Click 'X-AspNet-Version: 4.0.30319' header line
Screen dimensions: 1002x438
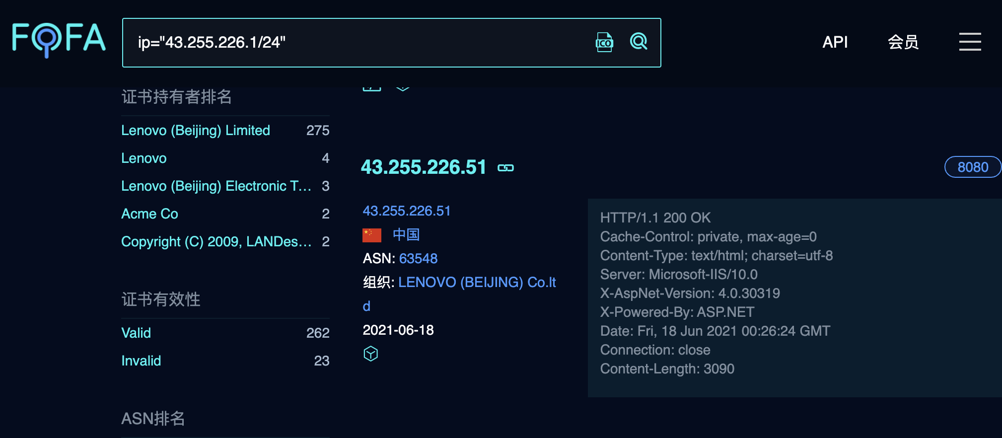click(690, 293)
